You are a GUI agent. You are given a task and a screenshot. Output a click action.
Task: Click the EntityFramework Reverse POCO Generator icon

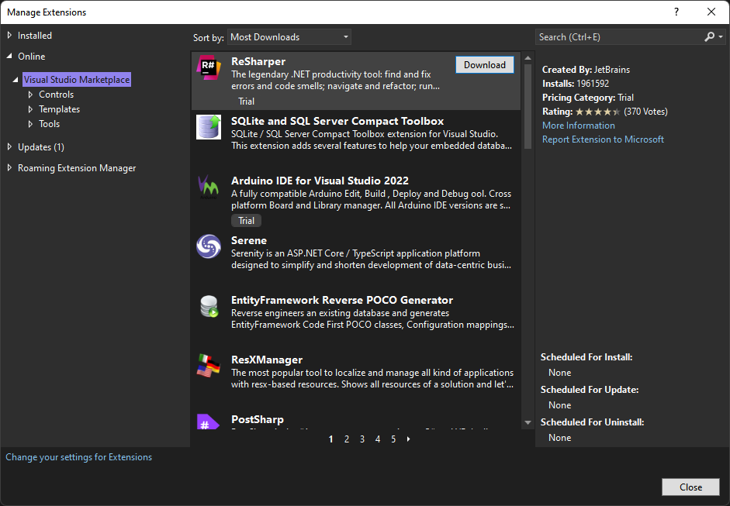(x=209, y=306)
